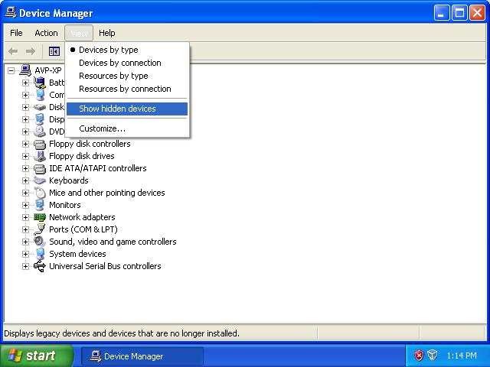
Task: Expand the Monitors node
Action: [25, 206]
